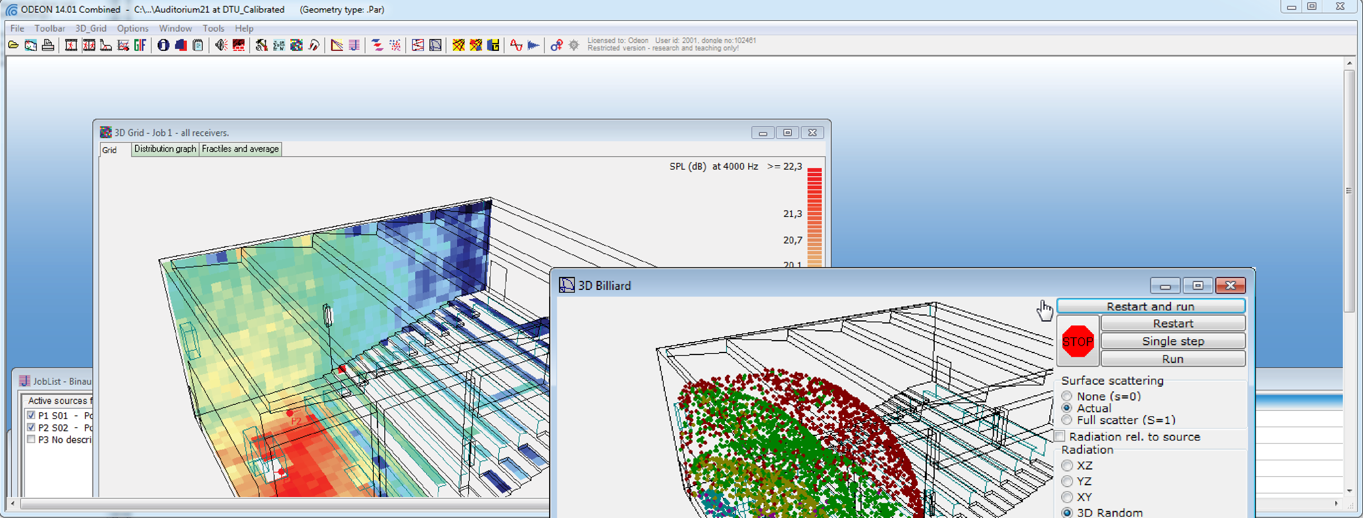Click the GIF toolbar icon
1363x518 pixels.
[140, 46]
